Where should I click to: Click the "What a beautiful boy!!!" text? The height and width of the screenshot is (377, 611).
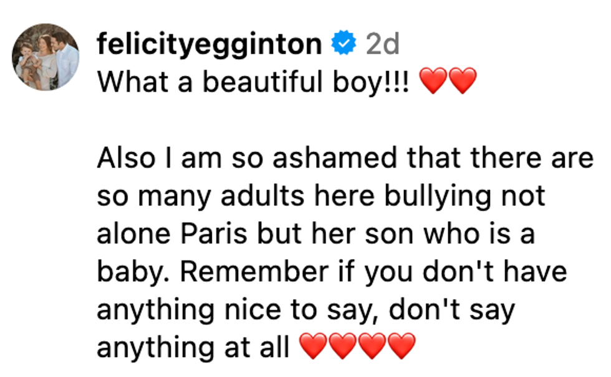pyautogui.click(x=254, y=82)
